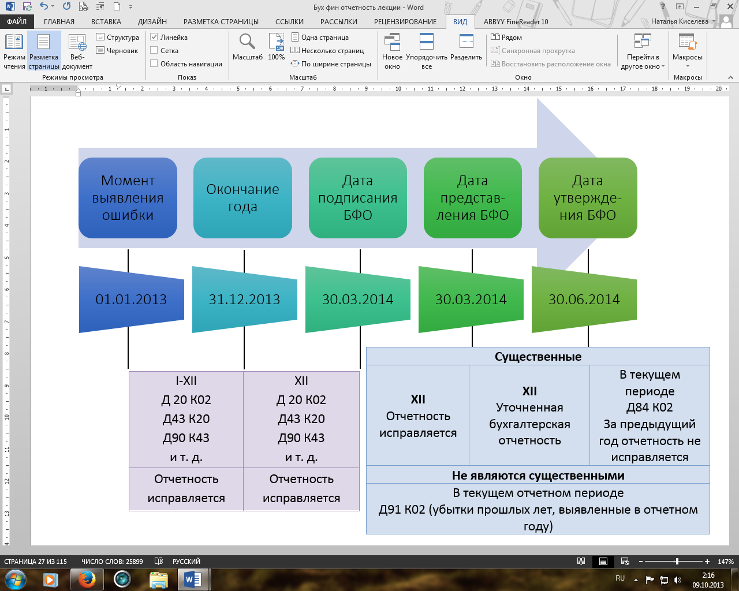Select the shape Момент выявления ошибки
Screen dimensions: 739x591
coord(128,197)
